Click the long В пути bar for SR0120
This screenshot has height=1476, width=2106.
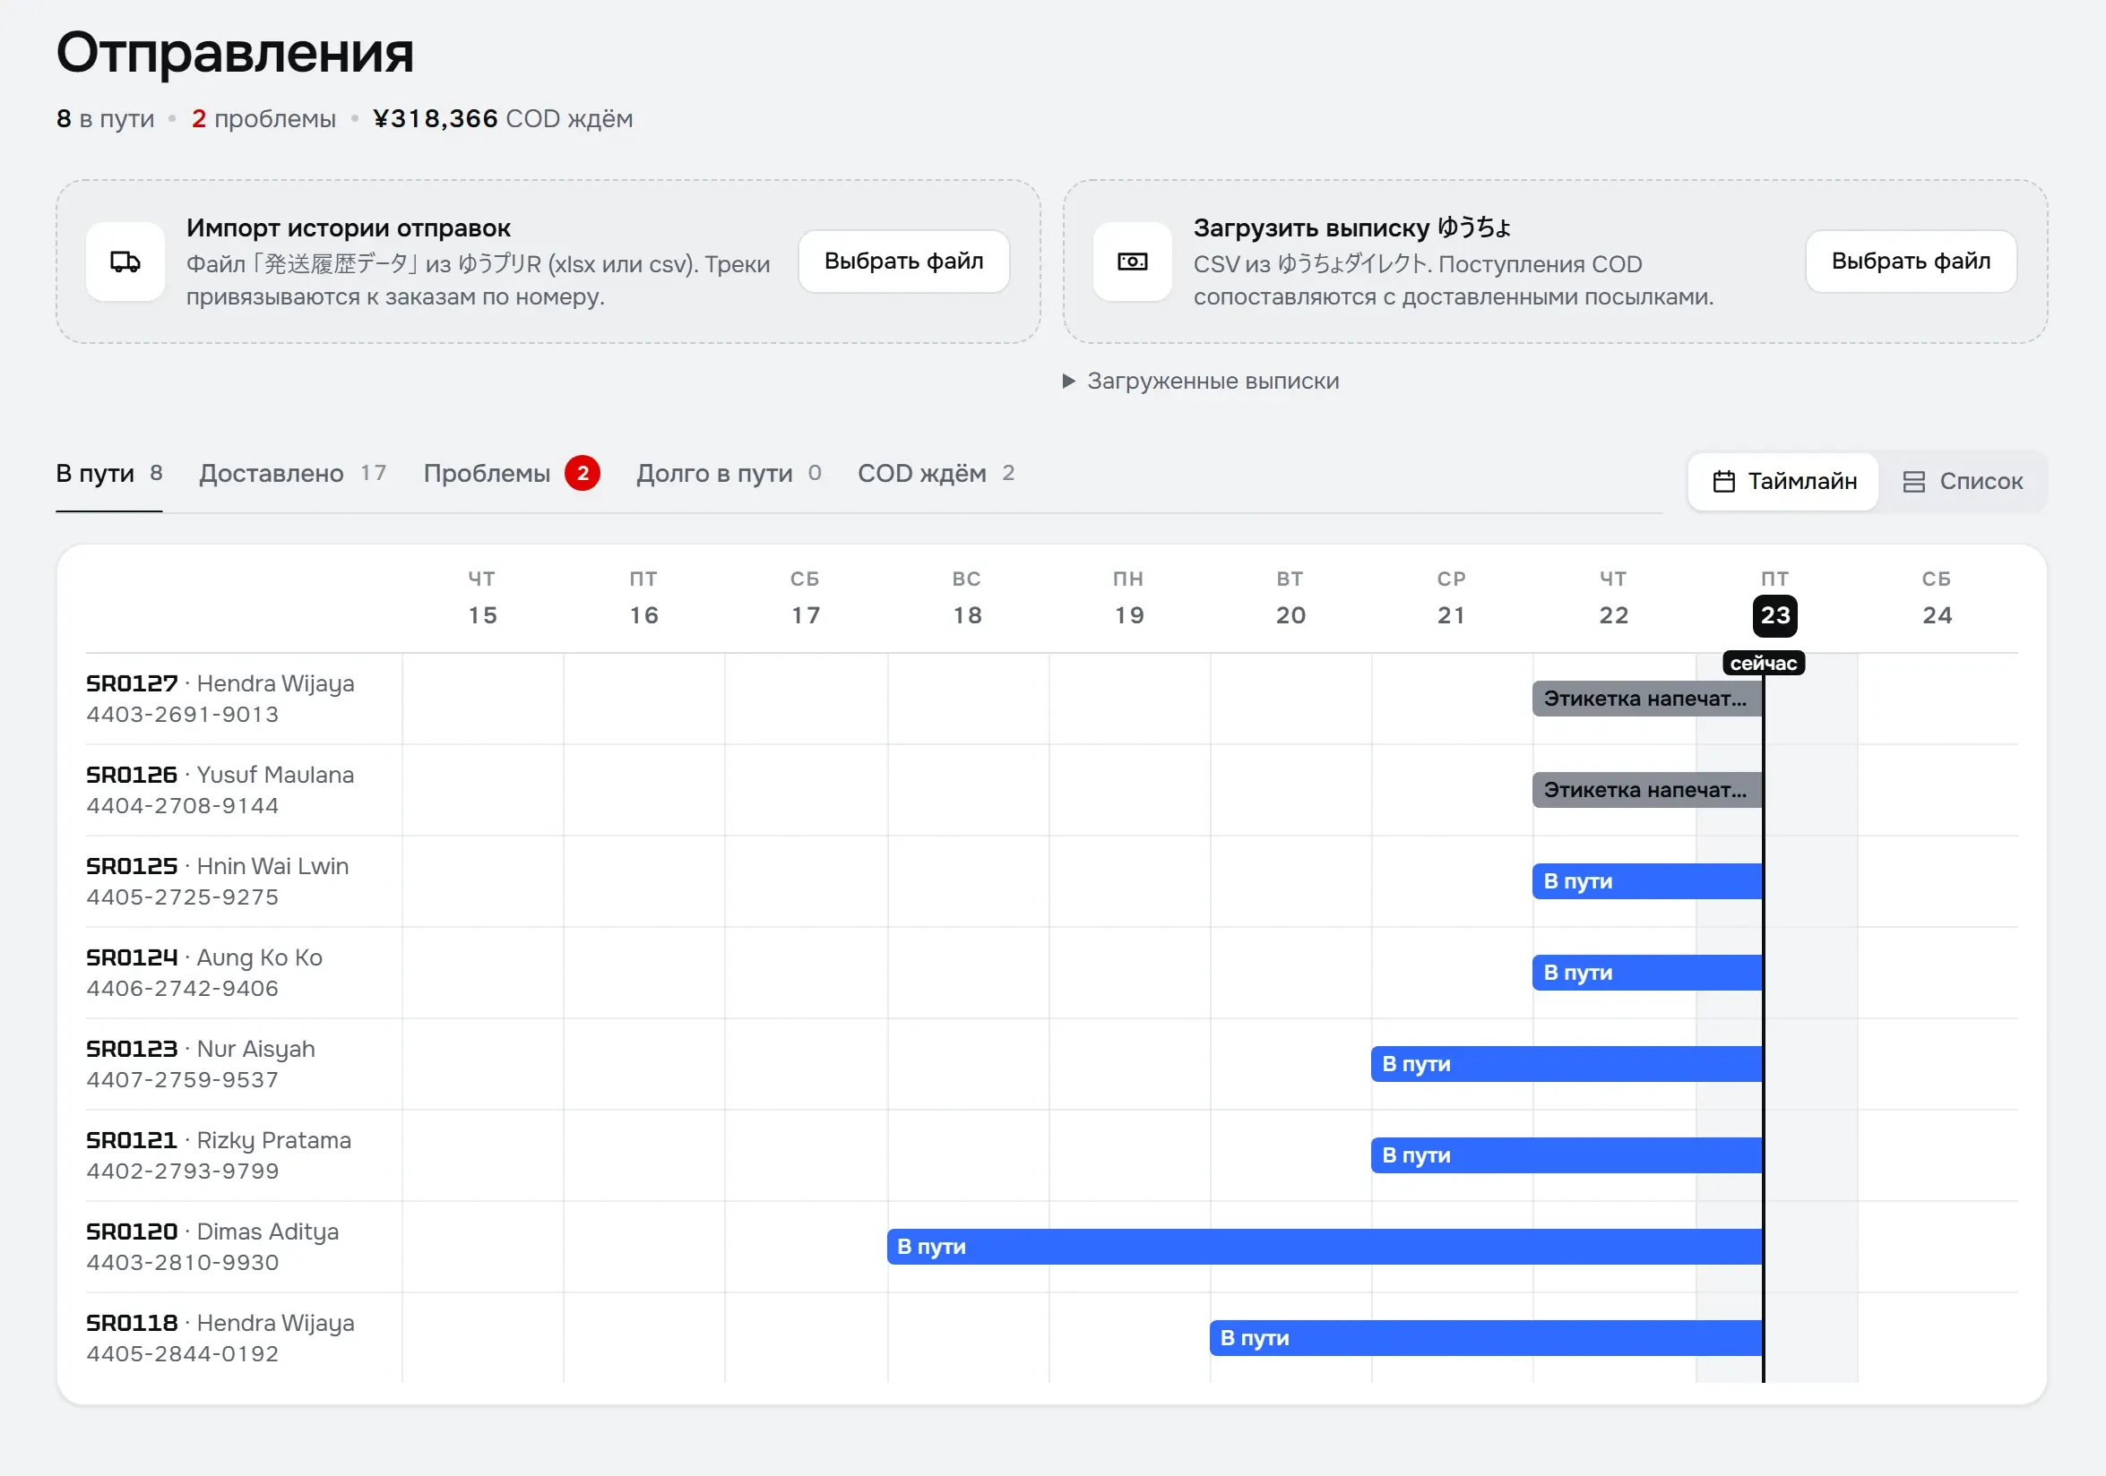[x=1324, y=1247]
